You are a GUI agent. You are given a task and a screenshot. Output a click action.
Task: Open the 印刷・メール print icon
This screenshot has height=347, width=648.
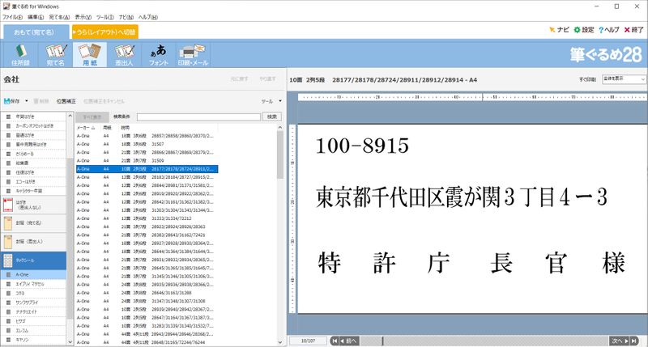coord(193,54)
